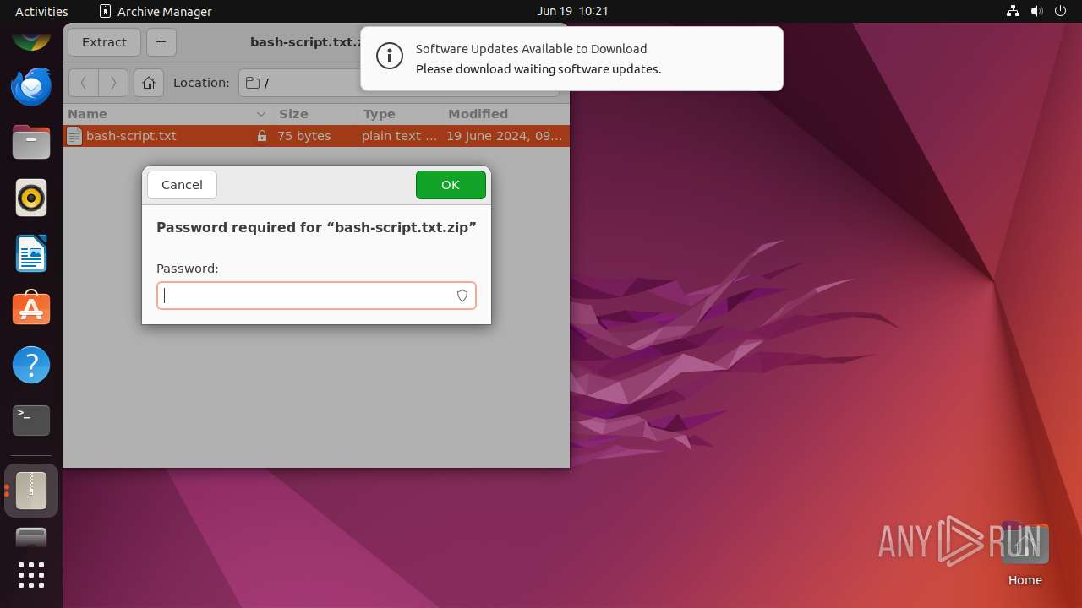This screenshot has width=1082, height=608.
Task: Select the bash-script.txt file row
Action: [316, 136]
